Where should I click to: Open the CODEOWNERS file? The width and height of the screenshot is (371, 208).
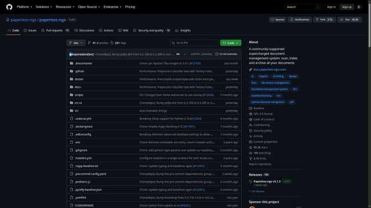click(84, 206)
